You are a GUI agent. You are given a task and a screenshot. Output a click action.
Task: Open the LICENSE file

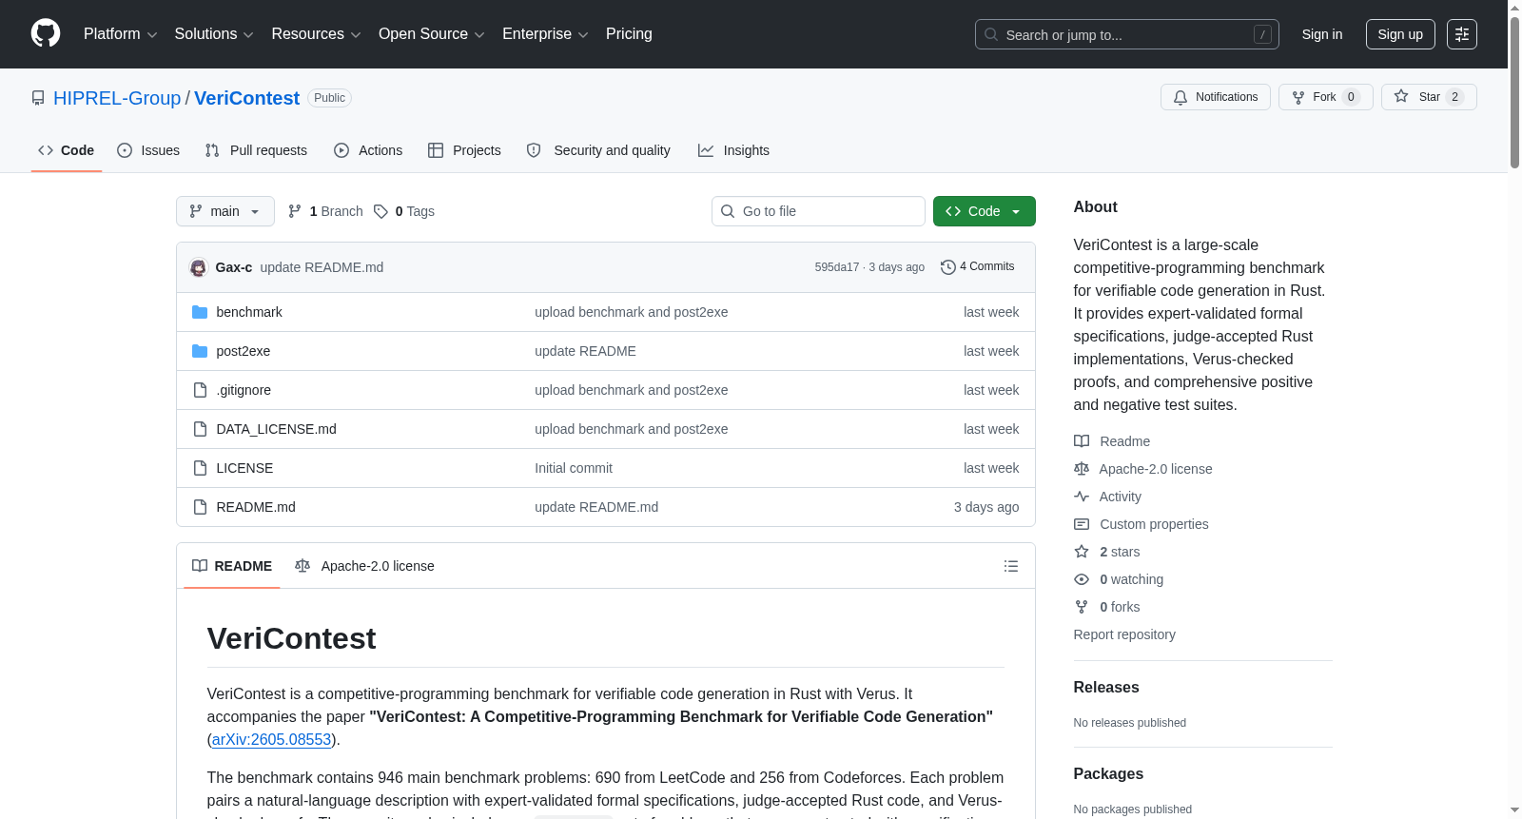click(x=244, y=468)
